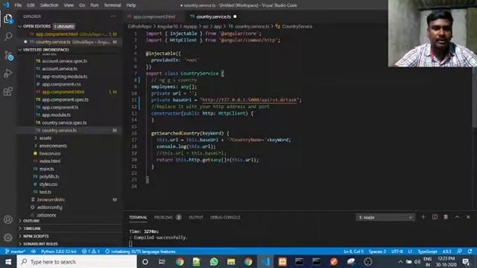Show hidden system tray icons
This screenshot has height=268, width=477.
point(400,261)
